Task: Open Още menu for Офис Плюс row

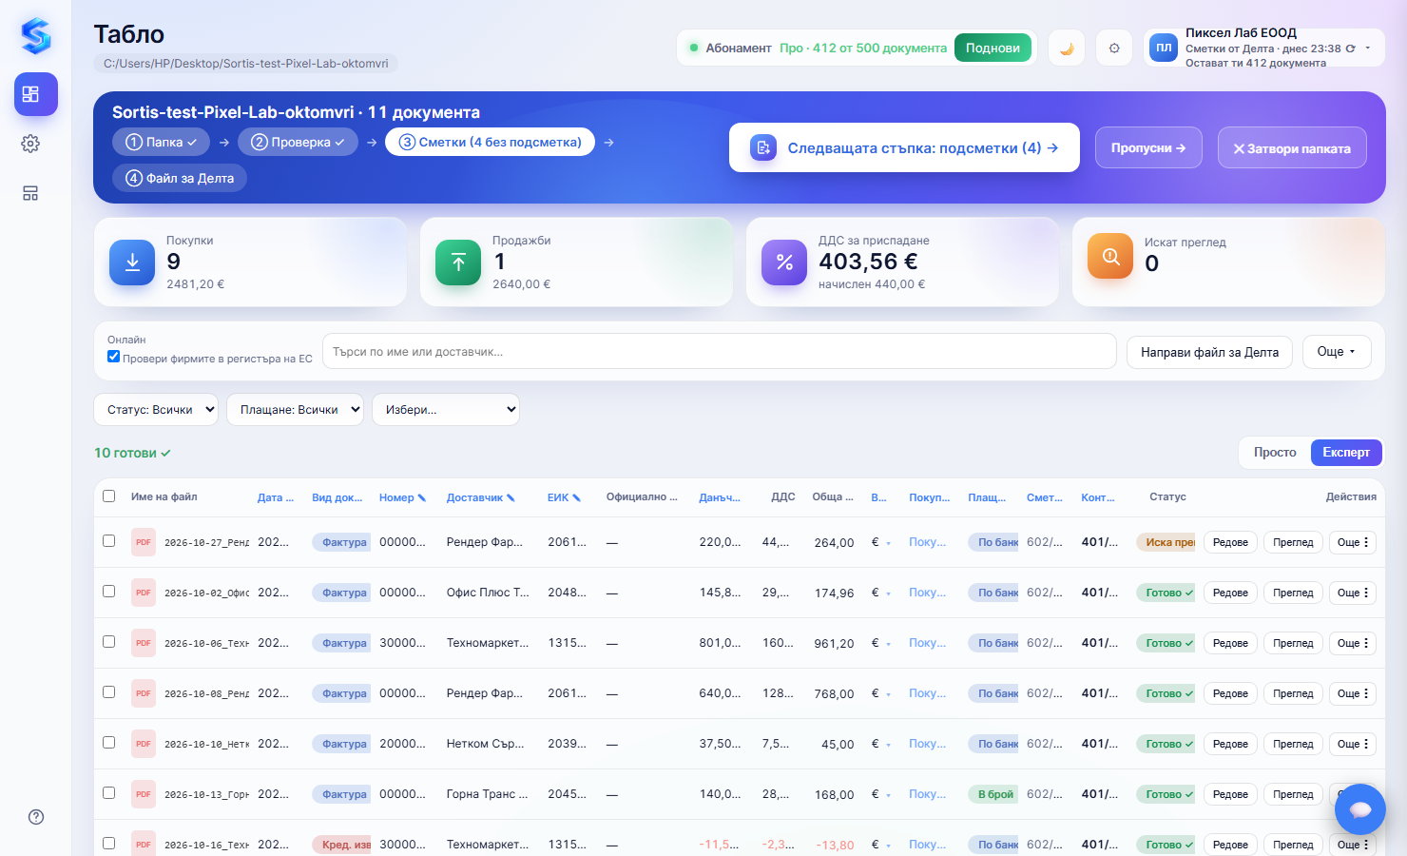Action: click(x=1353, y=593)
